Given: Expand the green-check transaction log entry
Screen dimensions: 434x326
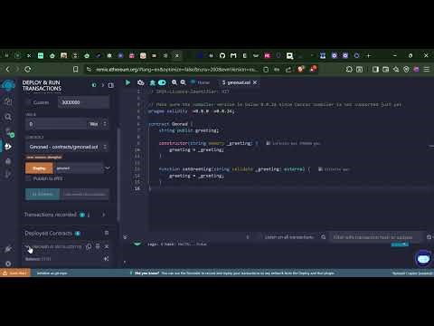Looking at the screenshot, I should coord(137,244).
